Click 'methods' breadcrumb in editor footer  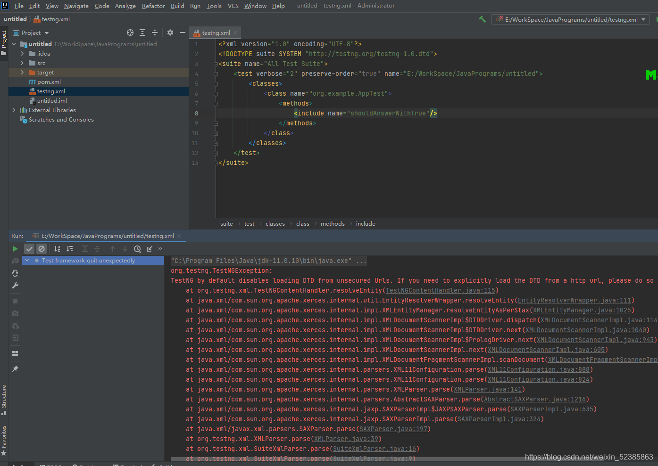pos(333,223)
